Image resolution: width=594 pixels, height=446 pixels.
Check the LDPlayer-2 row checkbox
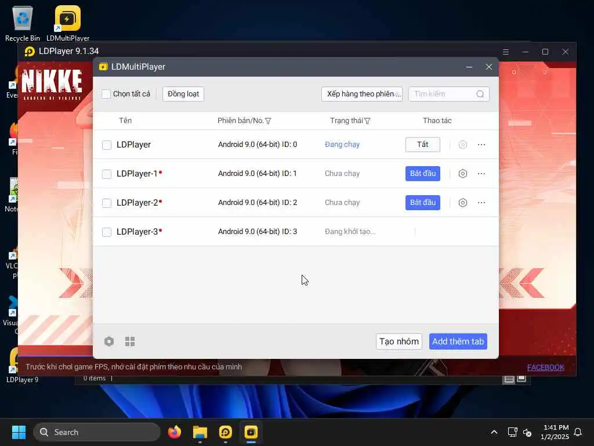pos(107,203)
